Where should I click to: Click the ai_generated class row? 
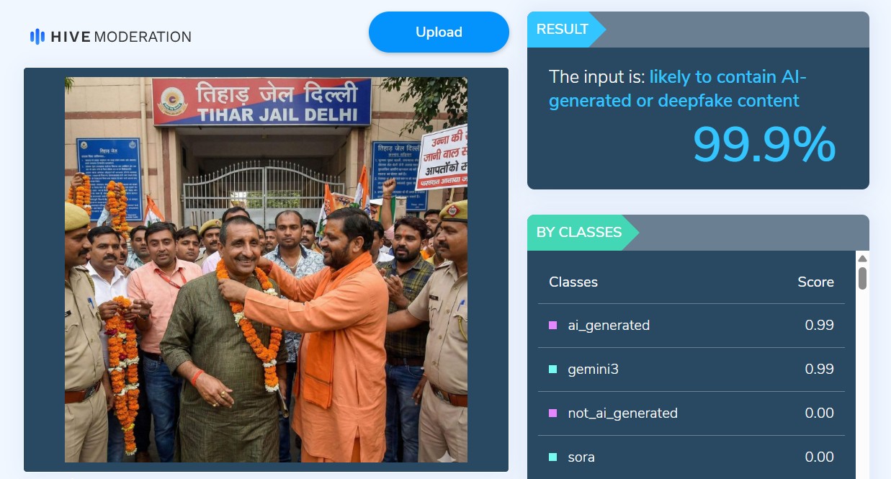691,326
